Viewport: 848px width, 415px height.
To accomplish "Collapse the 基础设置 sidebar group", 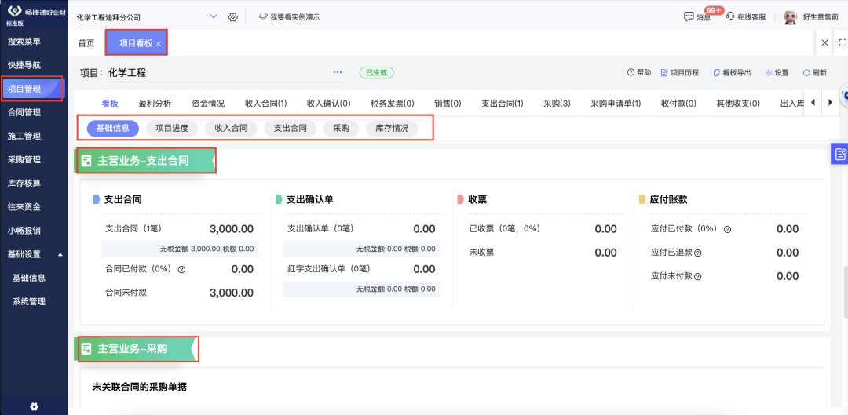I will [x=60, y=254].
